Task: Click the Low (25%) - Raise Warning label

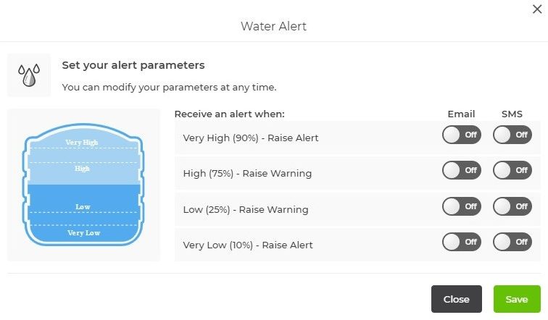Action: point(246,209)
